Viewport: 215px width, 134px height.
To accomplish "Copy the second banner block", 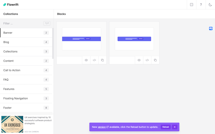I will click(x=155, y=60).
